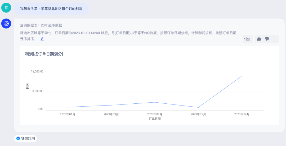Give the answer a thumbs down
Viewport: 286px width, 146px height.
click(267, 39)
